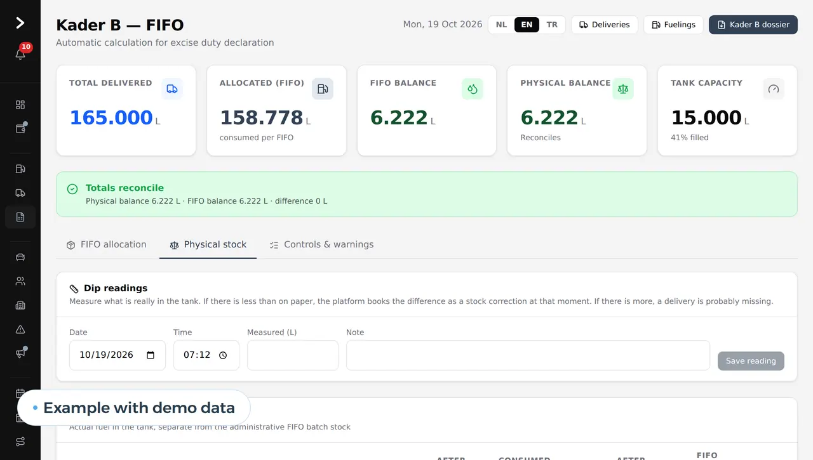Open the sliders settings icon in sidebar

coord(20,442)
